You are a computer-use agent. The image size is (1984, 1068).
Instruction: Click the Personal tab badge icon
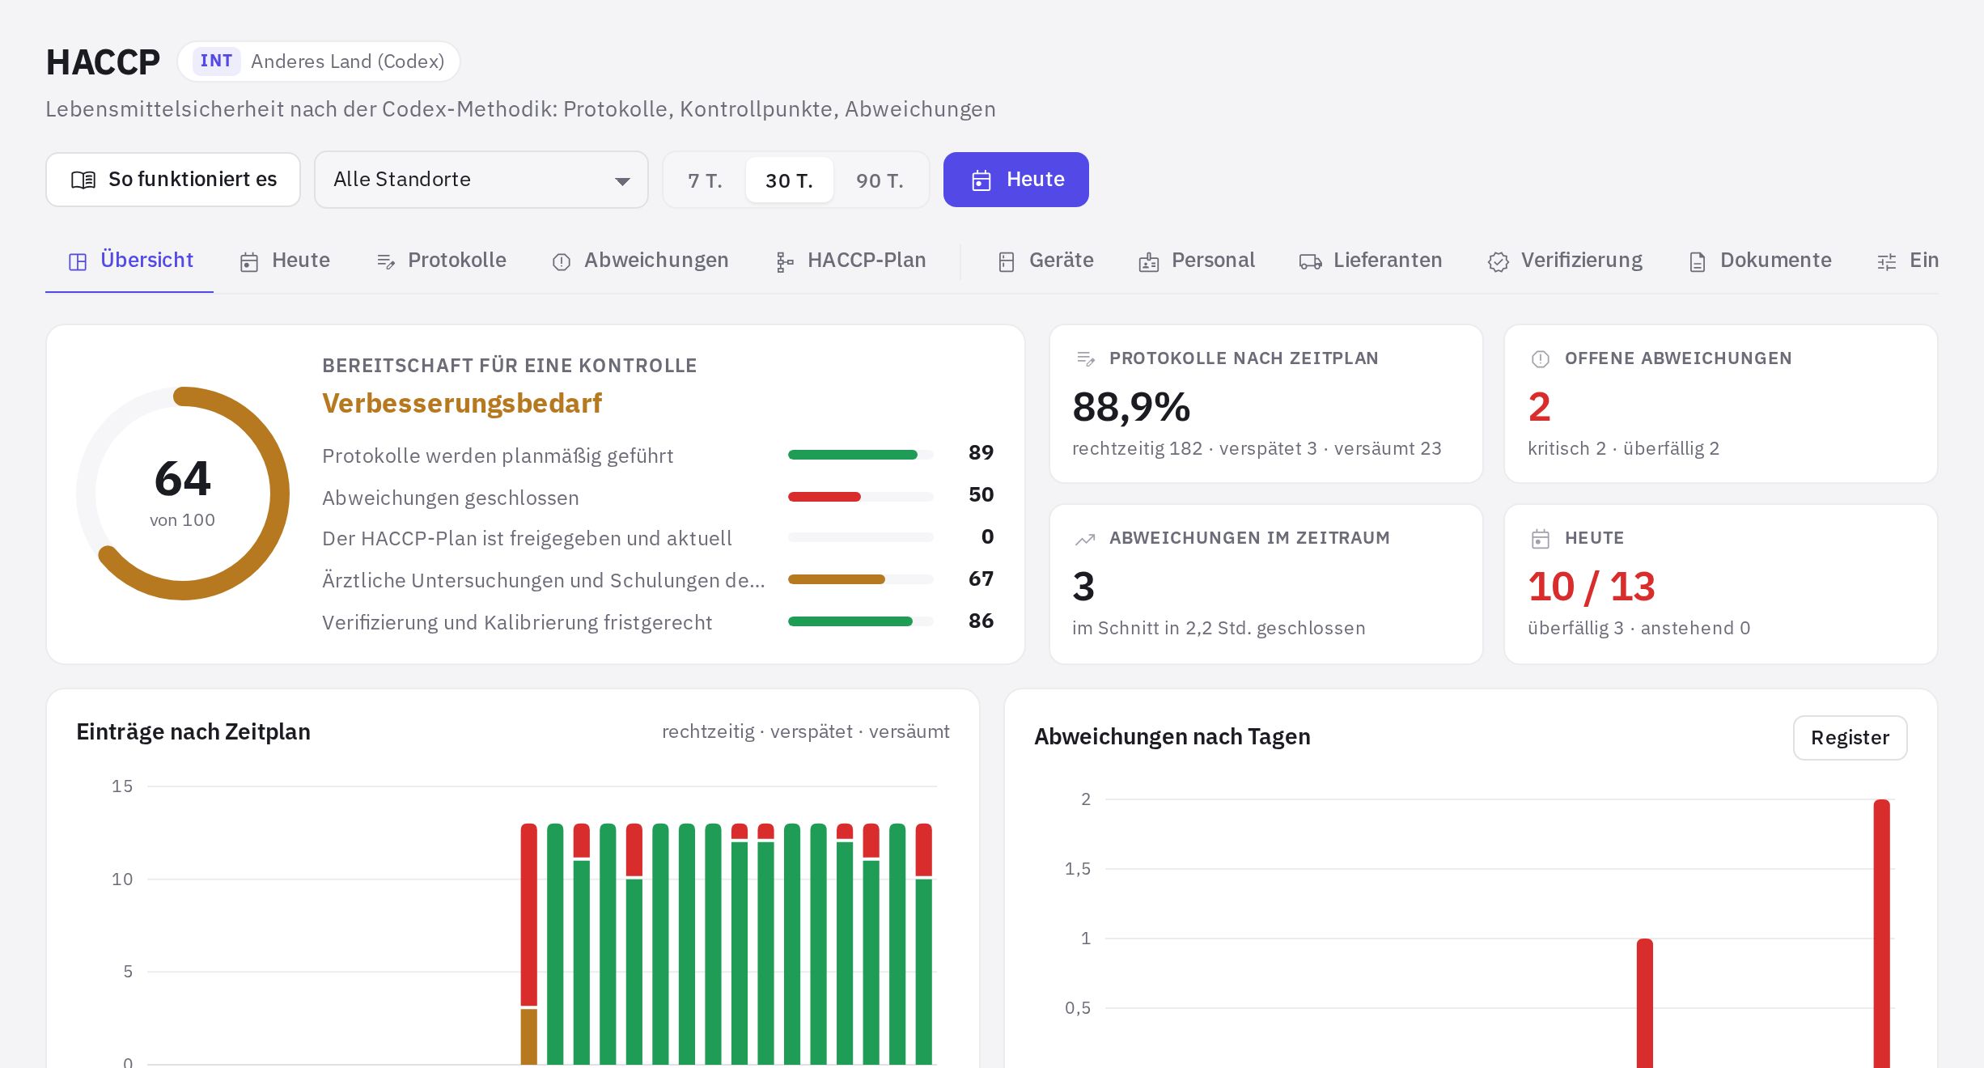click(x=1149, y=261)
